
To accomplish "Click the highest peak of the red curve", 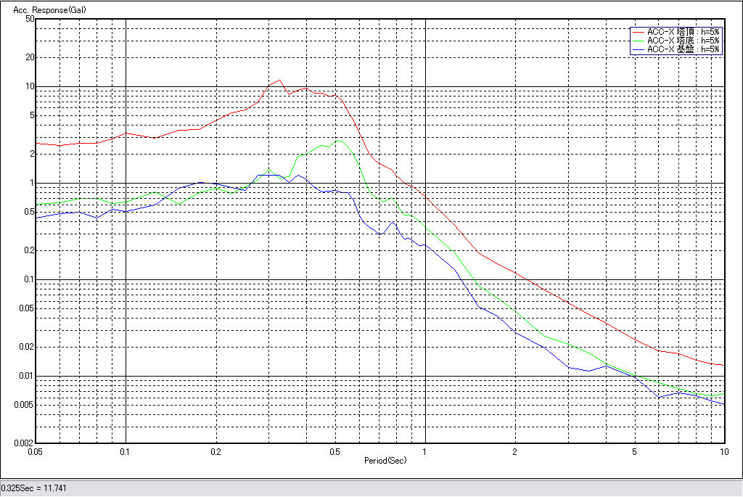I will click(279, 80).
